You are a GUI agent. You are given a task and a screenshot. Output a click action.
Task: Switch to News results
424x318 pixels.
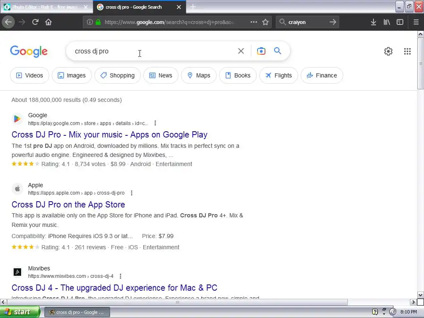(x=161, y=75)
